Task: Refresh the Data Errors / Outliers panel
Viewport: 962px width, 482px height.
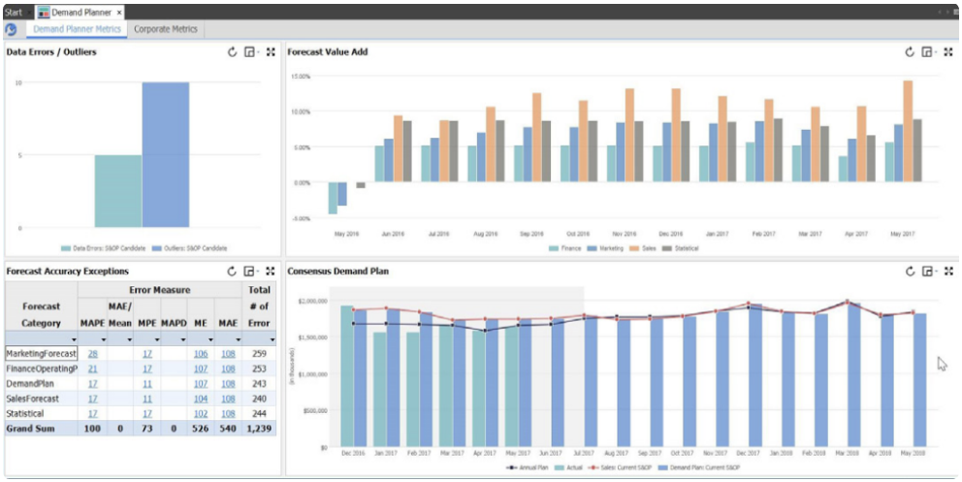Action: pyautogui.click(x=233, y=52)
